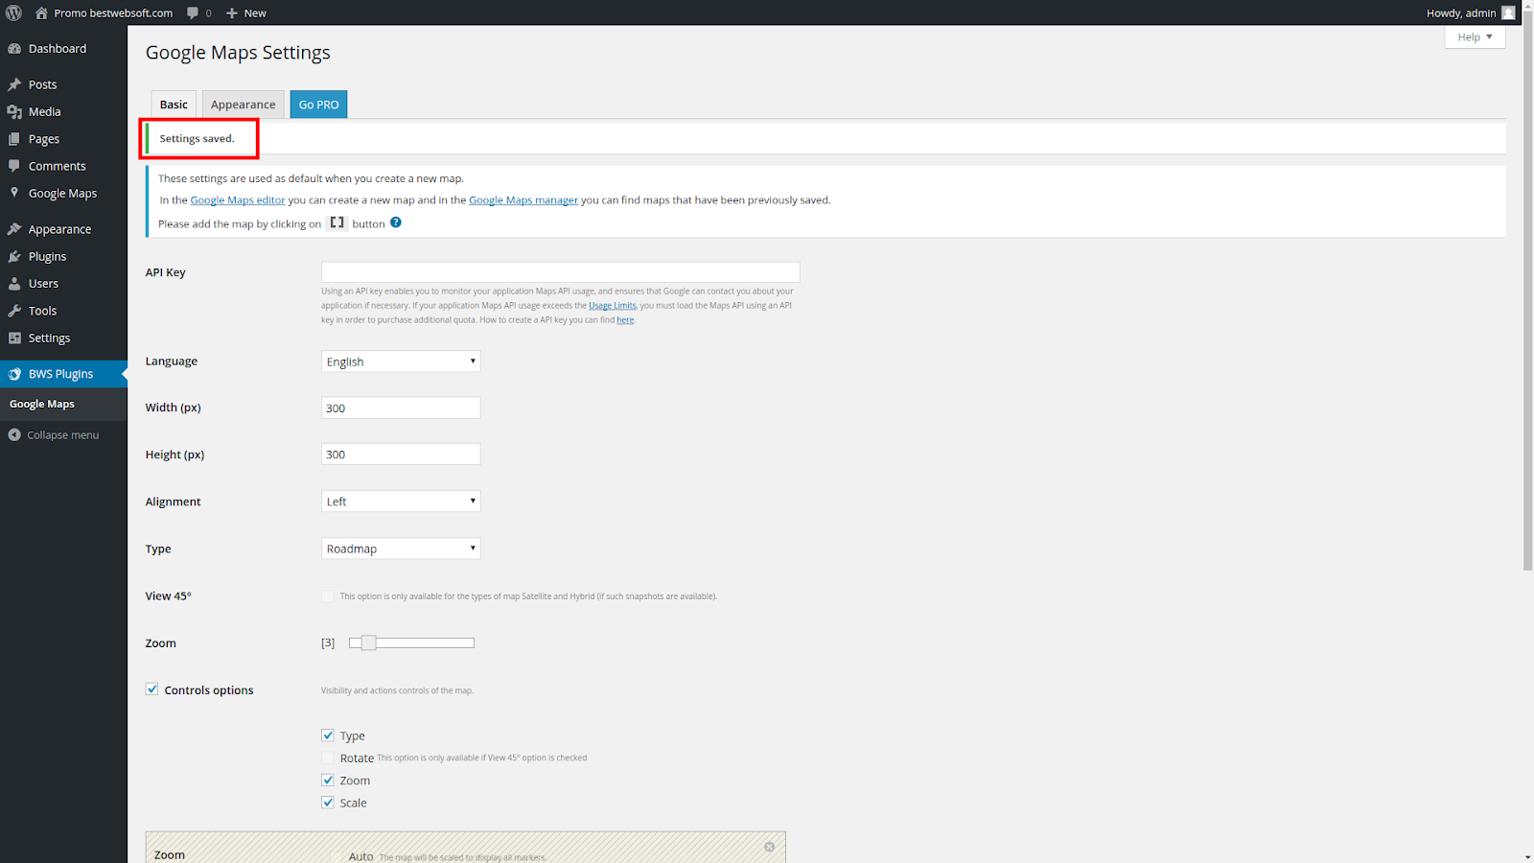Toggle the Controls options checkbox

pyautogui.click(x=151, y=688)
